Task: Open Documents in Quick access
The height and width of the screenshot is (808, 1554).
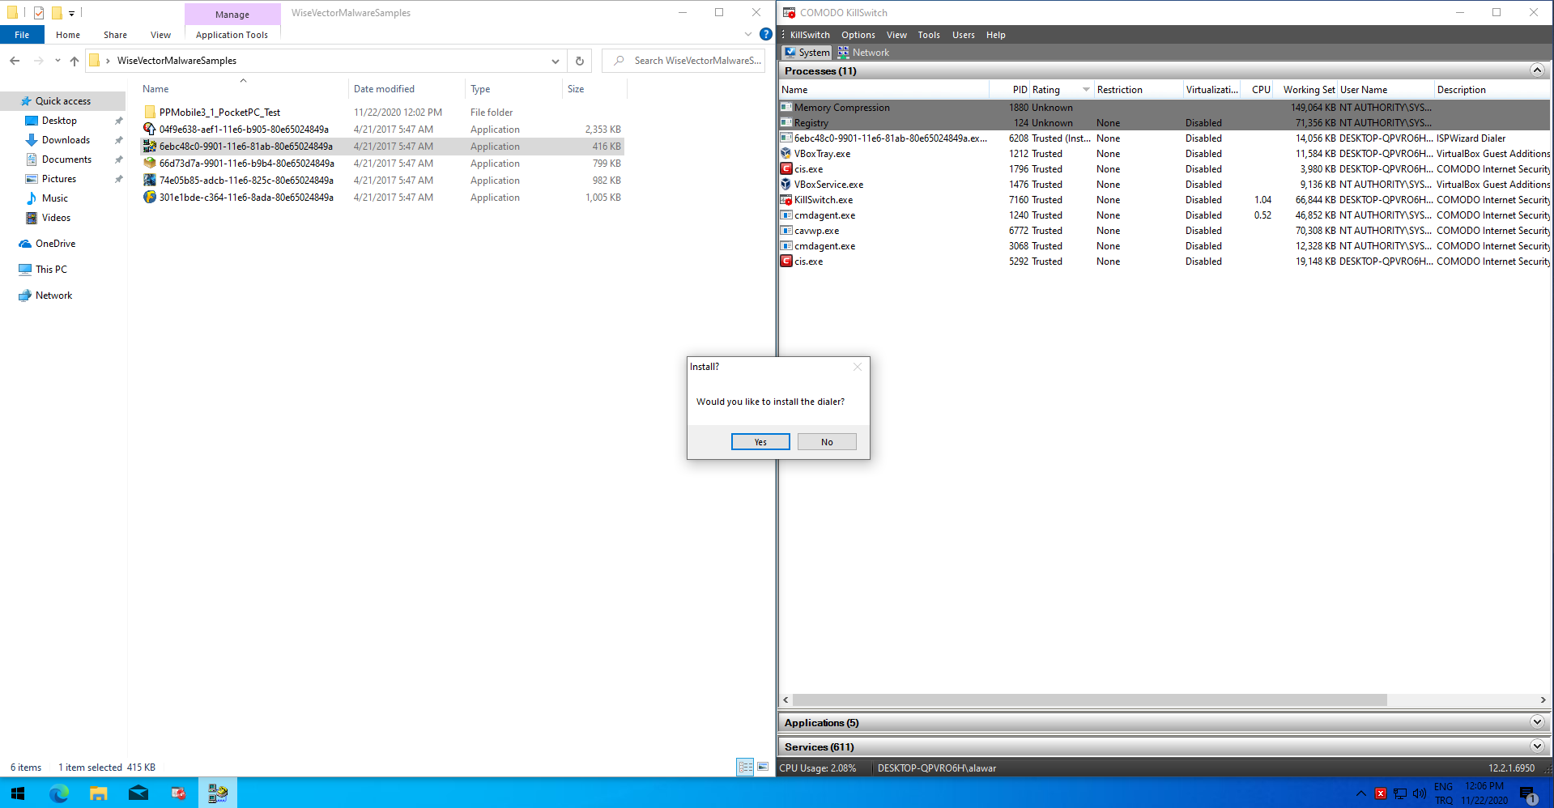Action: 66,159
